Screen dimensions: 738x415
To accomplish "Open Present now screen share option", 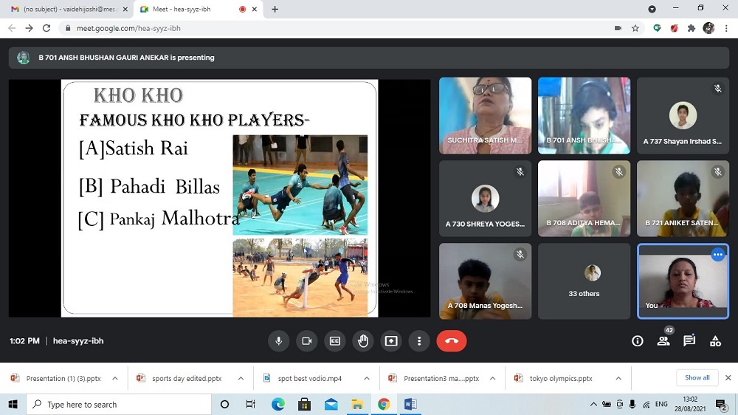I will pos(391,340).
